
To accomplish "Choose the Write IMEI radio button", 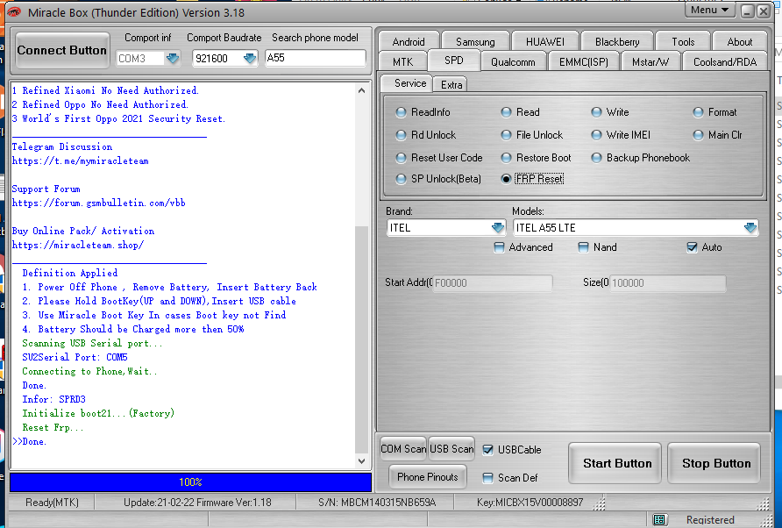I will pyautogui.click(x=596, y=135).
